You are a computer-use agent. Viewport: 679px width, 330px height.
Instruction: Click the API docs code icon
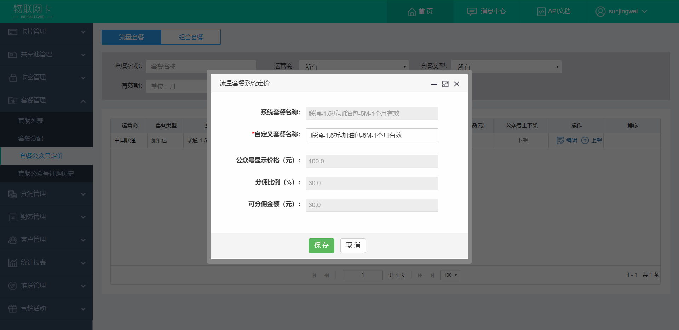coord(541,12)
